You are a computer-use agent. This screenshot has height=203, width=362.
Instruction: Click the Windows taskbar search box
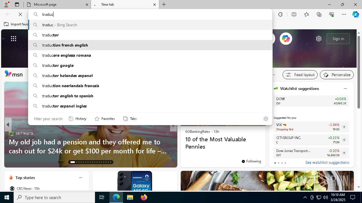(x=54, y=197)
